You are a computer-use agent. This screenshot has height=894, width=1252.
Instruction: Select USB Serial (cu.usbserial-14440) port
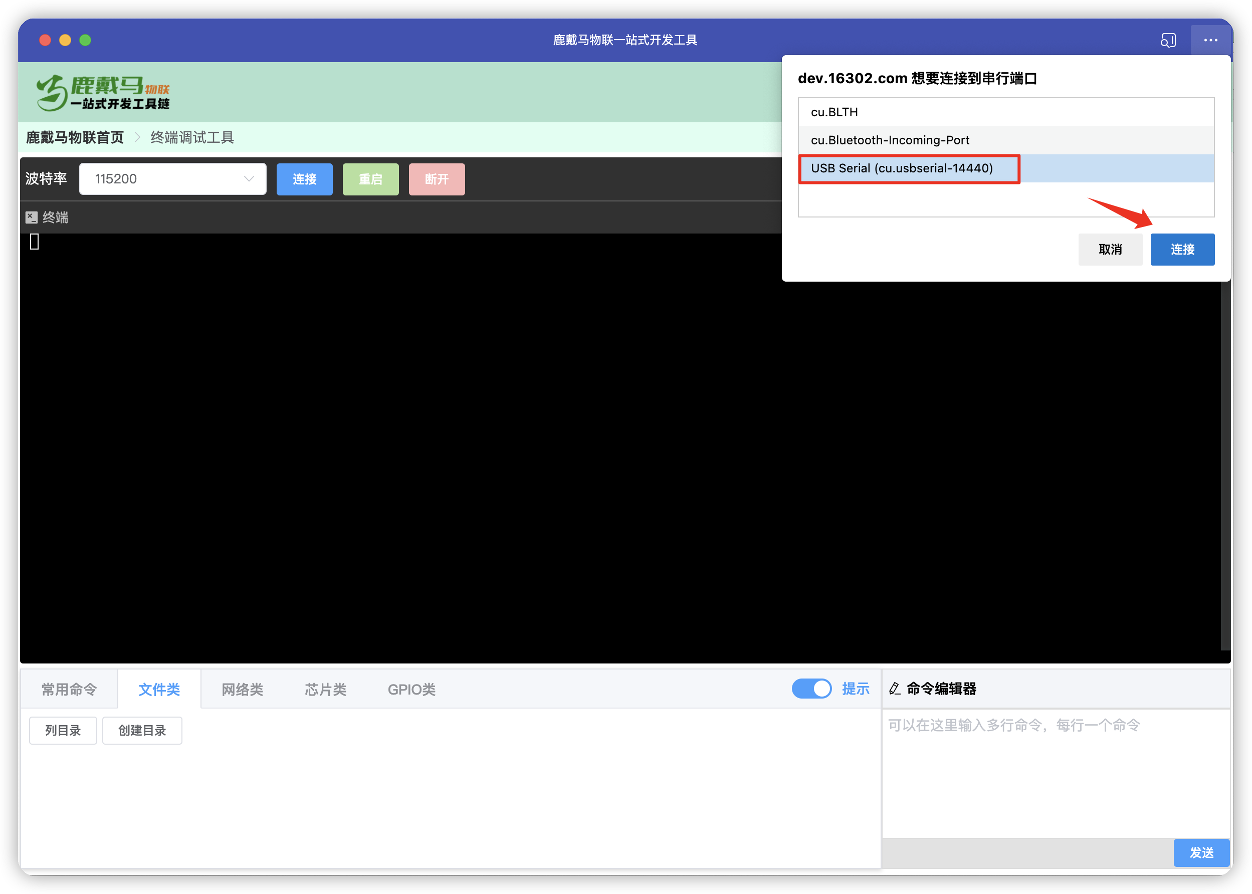902,168
